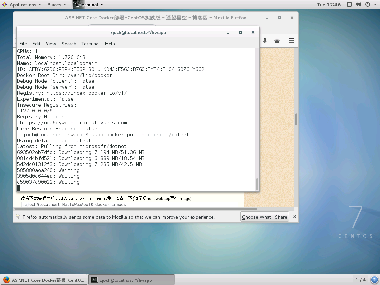The height and width of the screenshot is (285, 380).
Task: Click the line 3905d0c644ea Waiting
Action: [x=48, y=176]
